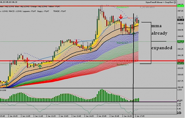Viewport: 185px width, 118px height.
Task: Click the 842.25 price scale value
Action: click(180, 49)
